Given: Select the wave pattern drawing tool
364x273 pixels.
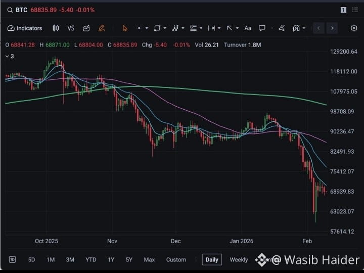Looking at the screenshot, I should point(175,28).
